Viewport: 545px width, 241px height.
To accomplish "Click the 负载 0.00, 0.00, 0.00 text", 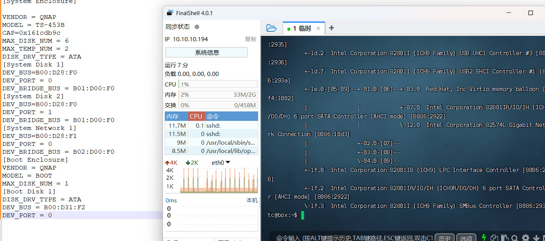I will (192, 74).
